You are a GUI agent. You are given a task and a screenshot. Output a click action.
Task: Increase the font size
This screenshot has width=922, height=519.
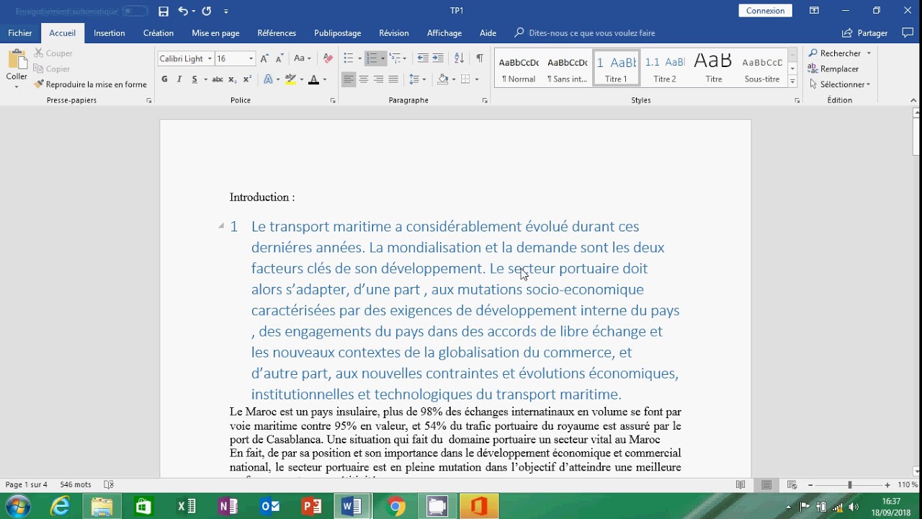(264, 58)
